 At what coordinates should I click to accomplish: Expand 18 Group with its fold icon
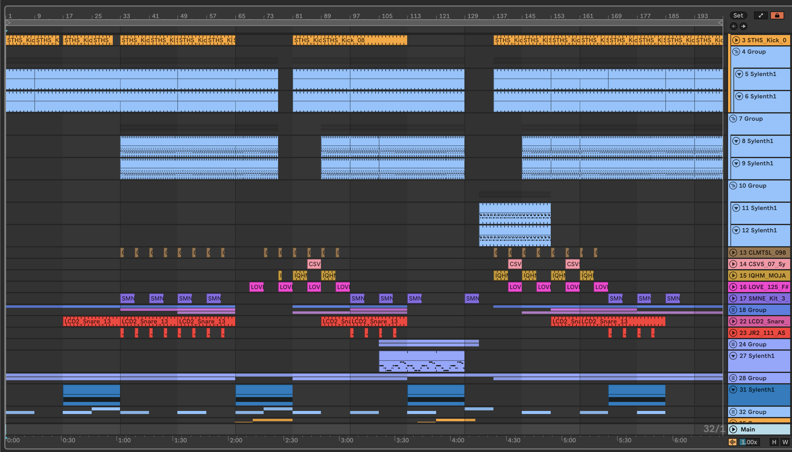[733, 310]
